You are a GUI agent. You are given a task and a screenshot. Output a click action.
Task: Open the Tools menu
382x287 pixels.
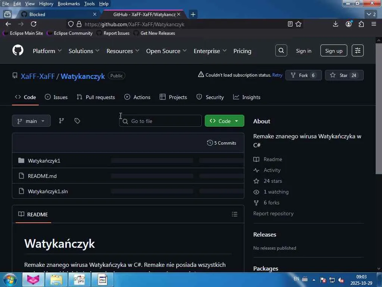pos(90,4)
